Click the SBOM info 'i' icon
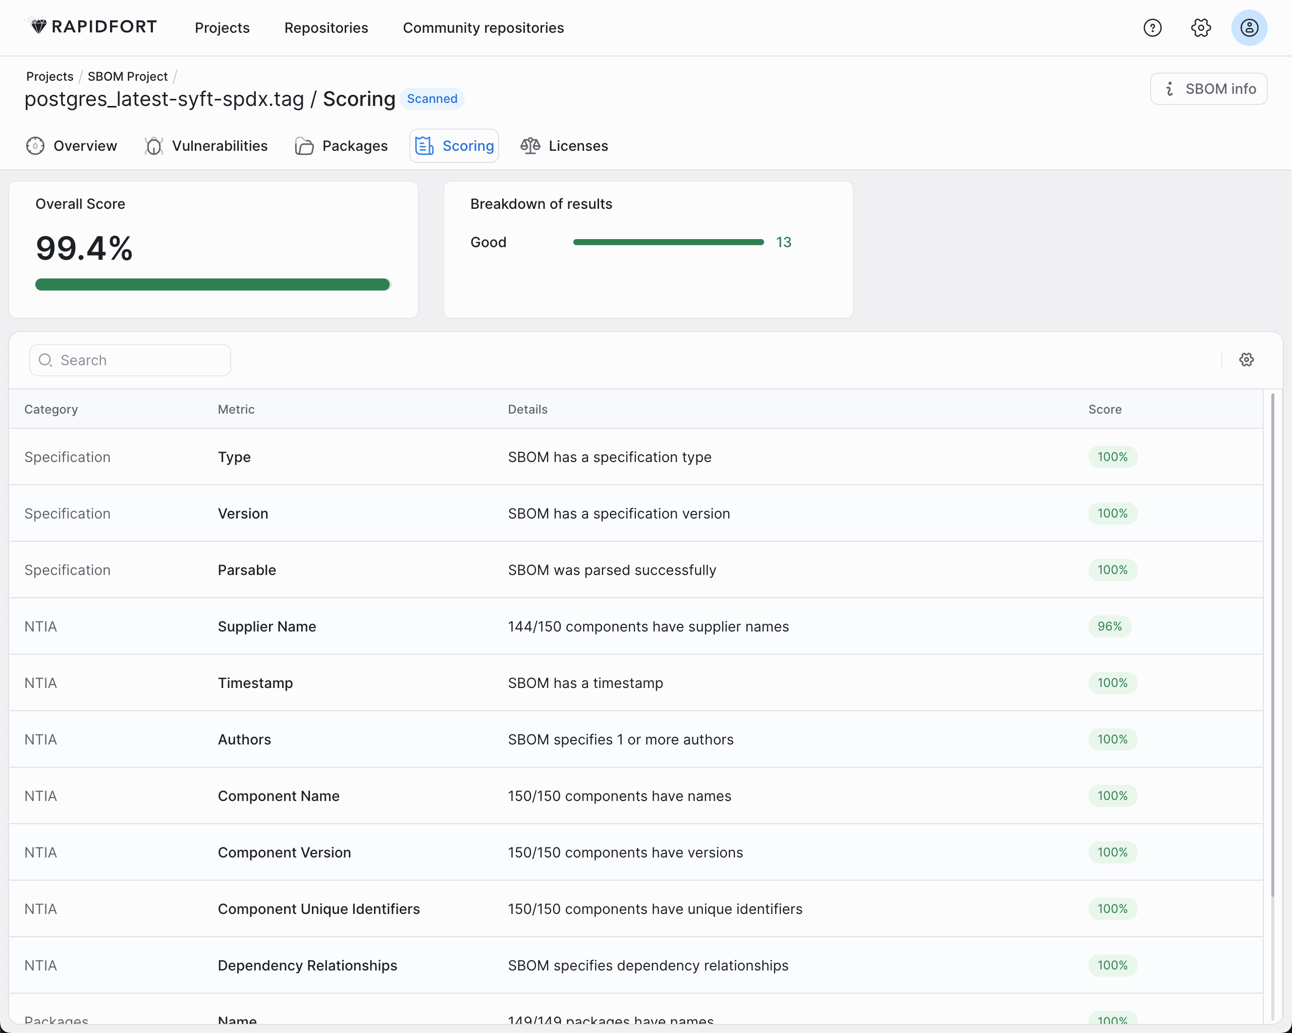This screenshot has height=1033, width=1292. [1169, 89]
